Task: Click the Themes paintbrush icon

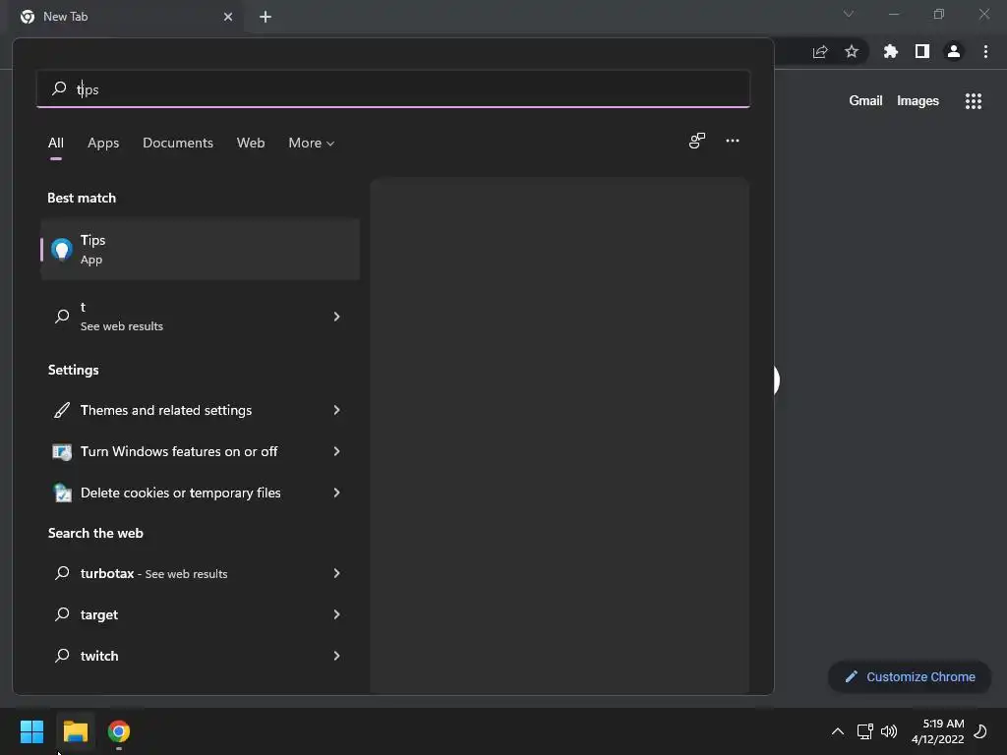Action: pyautogui.click(x=62, y=410)
